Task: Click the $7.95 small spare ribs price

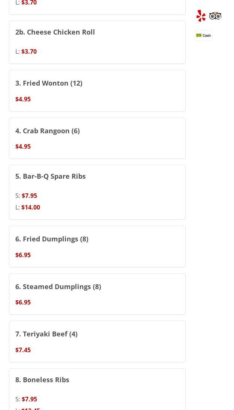Action: [30, 196]
